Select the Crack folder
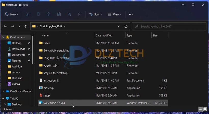The height and width of the screenshot is (114, 209). click(x=46, y=43)
